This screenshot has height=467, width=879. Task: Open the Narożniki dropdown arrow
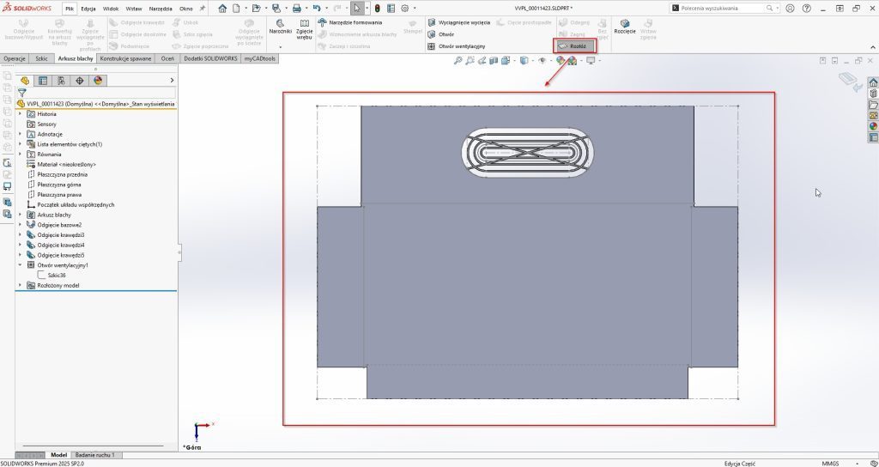tap(280, 47)
